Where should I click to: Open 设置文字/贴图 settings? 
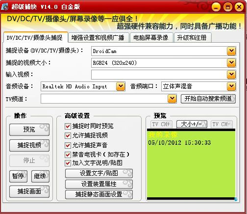pos(99,173)
